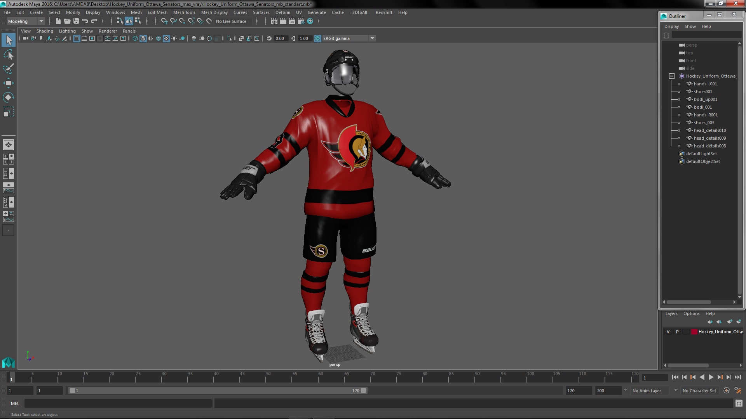Go to start of playback range

tap(675, 377)
